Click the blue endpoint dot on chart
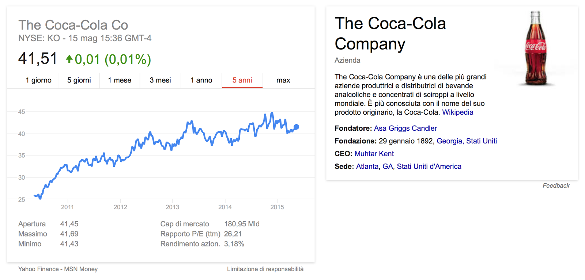Viewport: 585px width, 280px height. point(296,127)
